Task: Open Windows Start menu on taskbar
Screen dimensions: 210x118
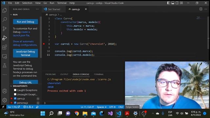Action: (43, 113)
